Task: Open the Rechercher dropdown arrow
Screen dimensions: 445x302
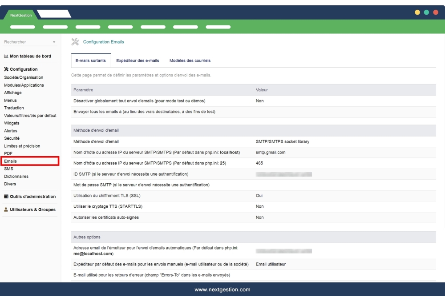Action: tap(54, 42)
